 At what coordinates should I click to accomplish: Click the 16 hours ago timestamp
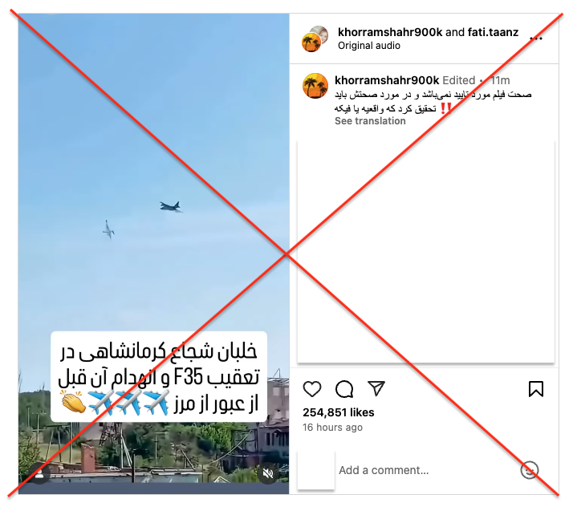point(332,428)
